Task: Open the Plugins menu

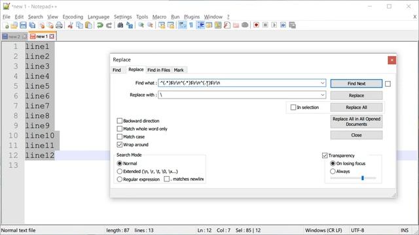Action: (x=192, y=17)
